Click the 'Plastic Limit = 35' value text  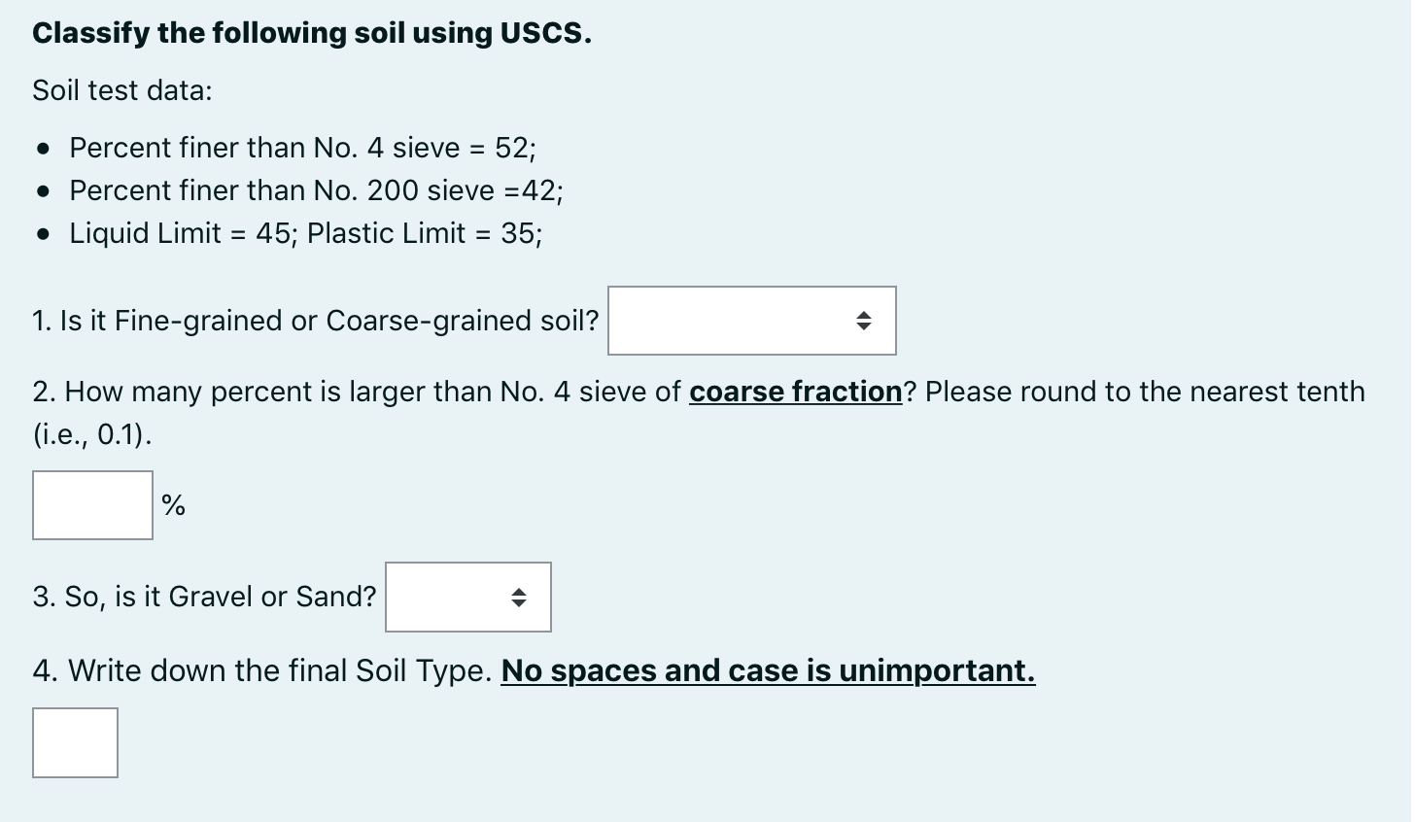(x=424, y=233)
